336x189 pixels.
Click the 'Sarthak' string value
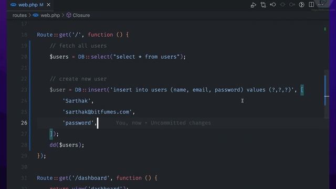(x=77, y=101)
